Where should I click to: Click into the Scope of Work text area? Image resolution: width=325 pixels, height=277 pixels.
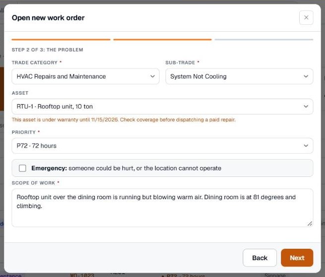[x=162, y=208]
